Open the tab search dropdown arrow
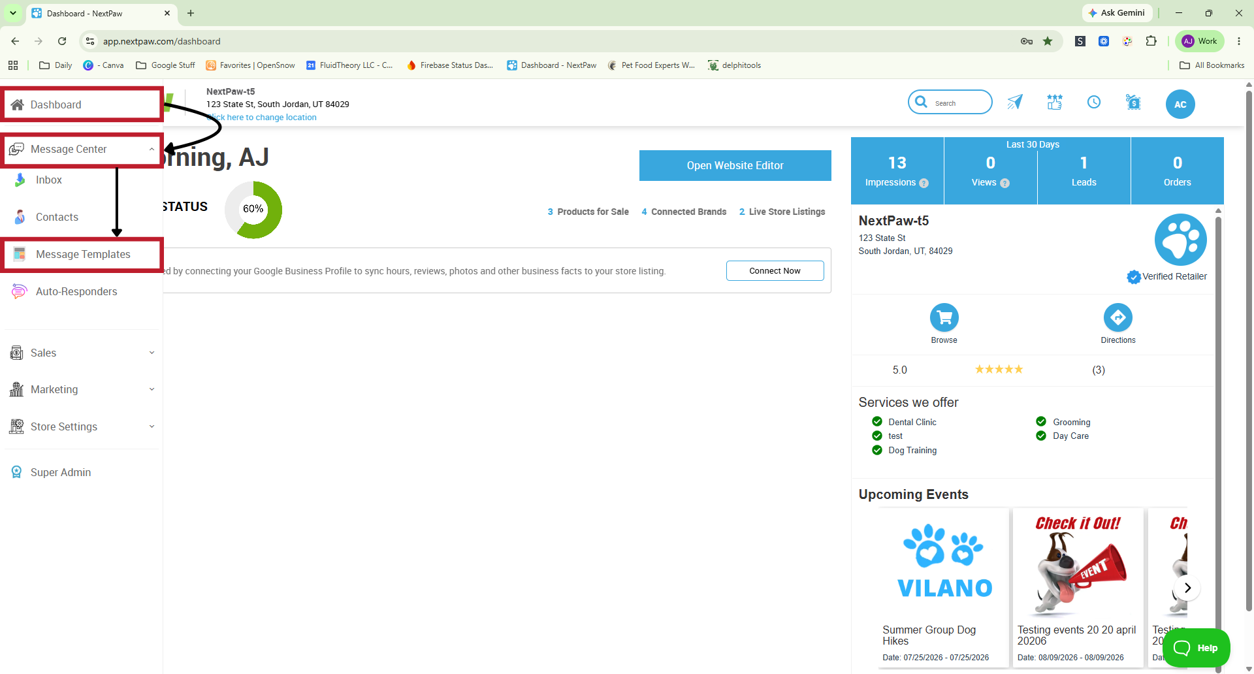The height and width of the screenshot is (674, 1254). point(13,13)
